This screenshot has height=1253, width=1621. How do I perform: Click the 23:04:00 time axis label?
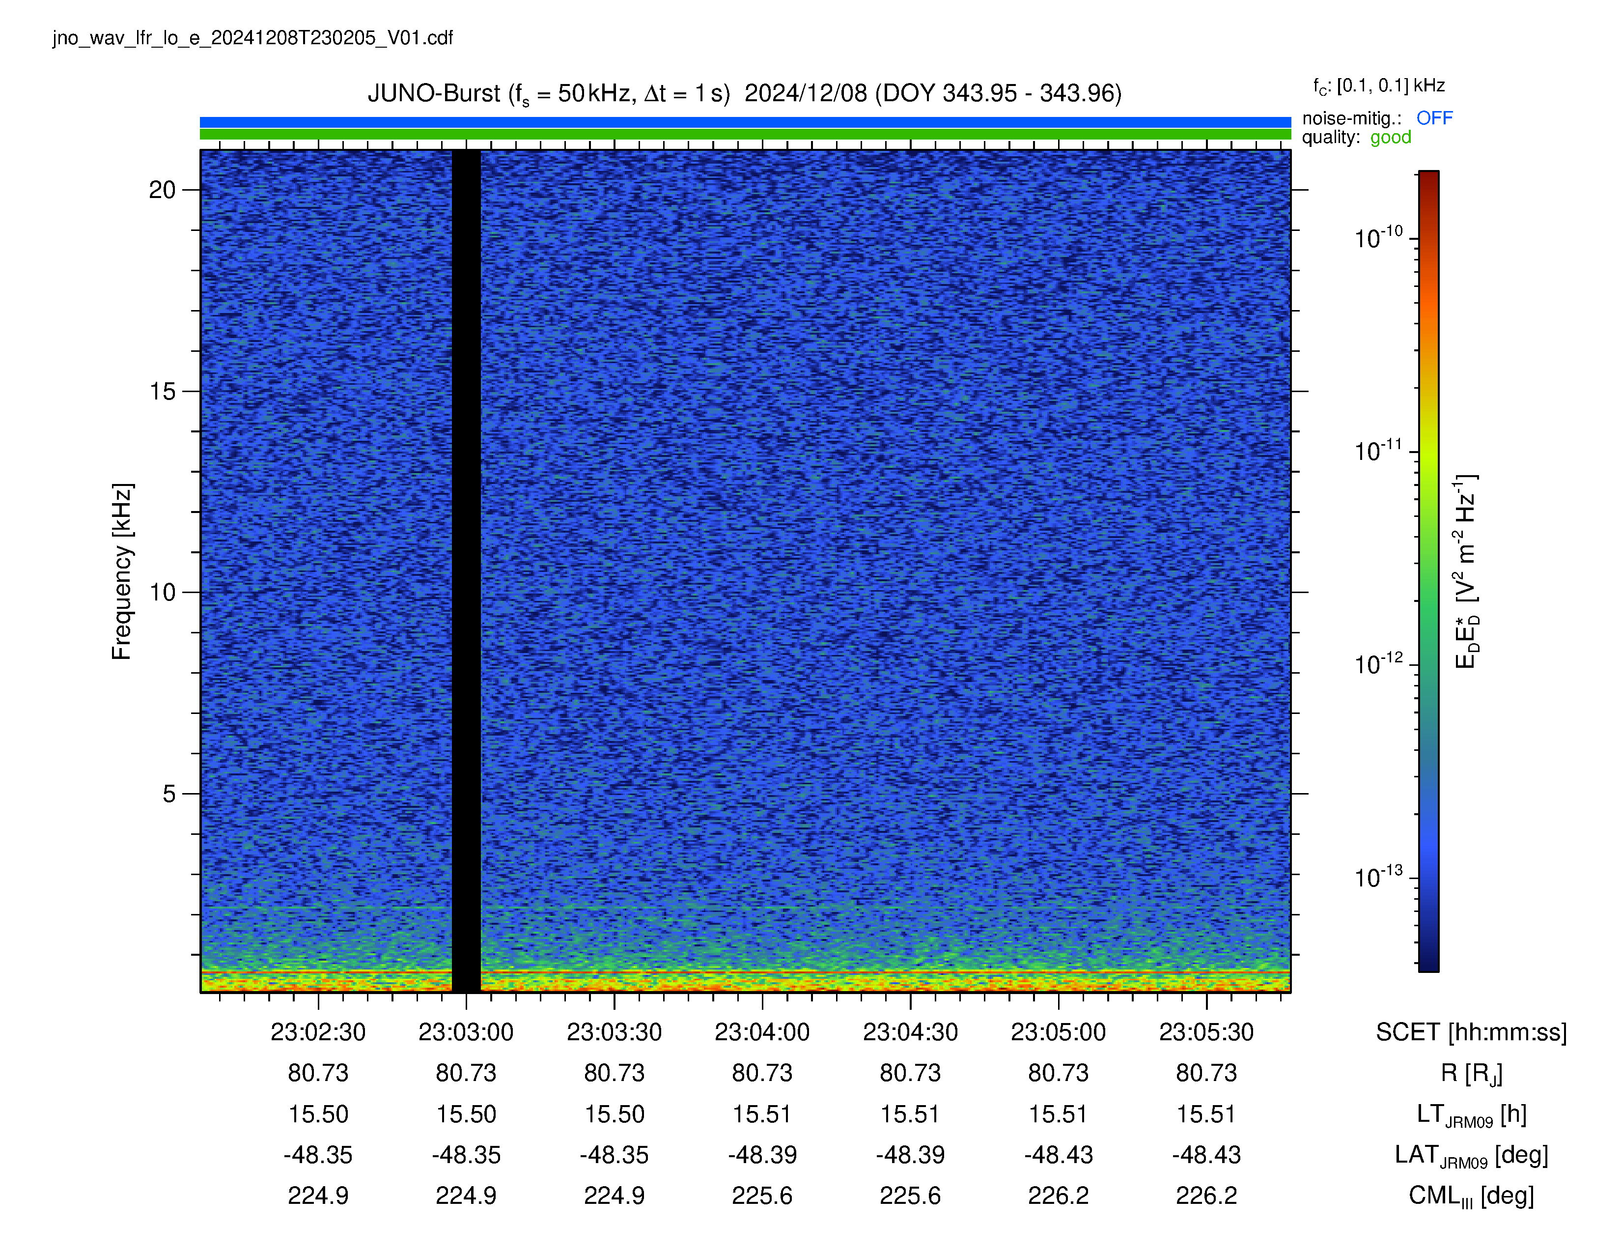click(x=762, y=1032)
